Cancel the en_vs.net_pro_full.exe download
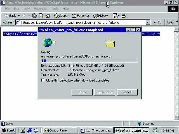Viewport: 179px width, 134px height. coord(127,92)
